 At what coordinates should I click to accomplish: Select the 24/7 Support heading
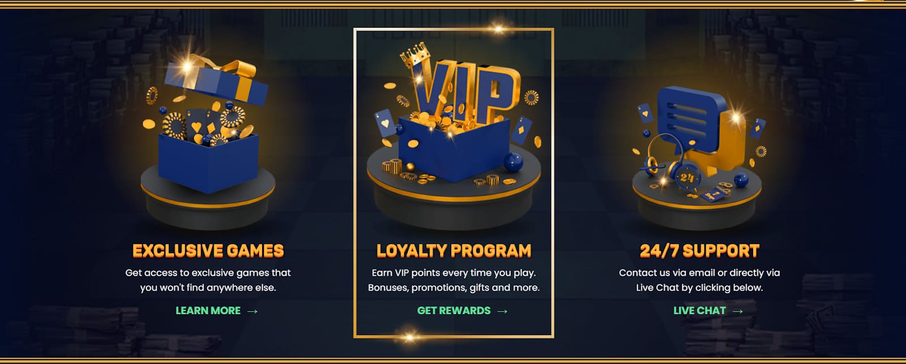click(x=699, y=251)
